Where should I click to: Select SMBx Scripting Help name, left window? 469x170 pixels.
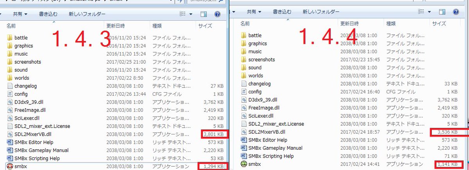click(37, 158)
